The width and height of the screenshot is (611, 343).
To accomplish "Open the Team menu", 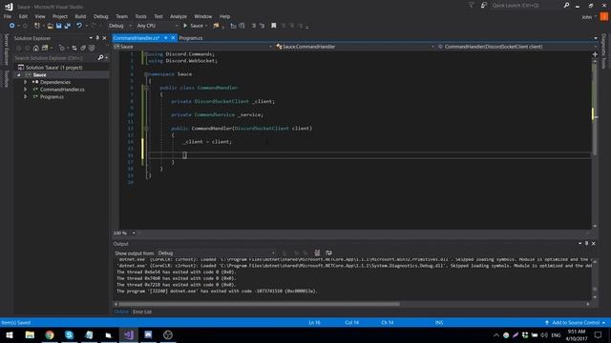I will [121, 16].
